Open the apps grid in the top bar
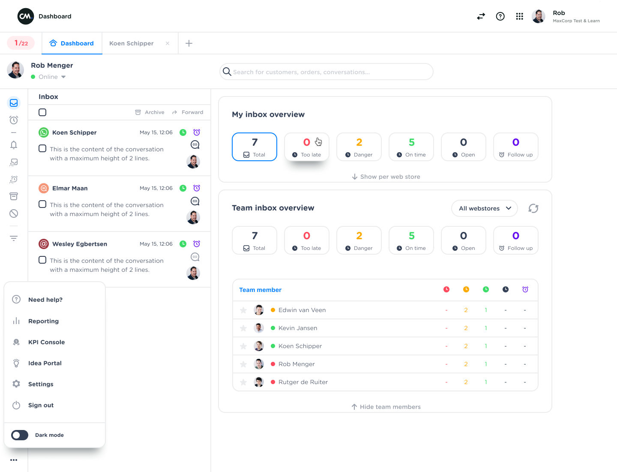 (x=520, y=16)
